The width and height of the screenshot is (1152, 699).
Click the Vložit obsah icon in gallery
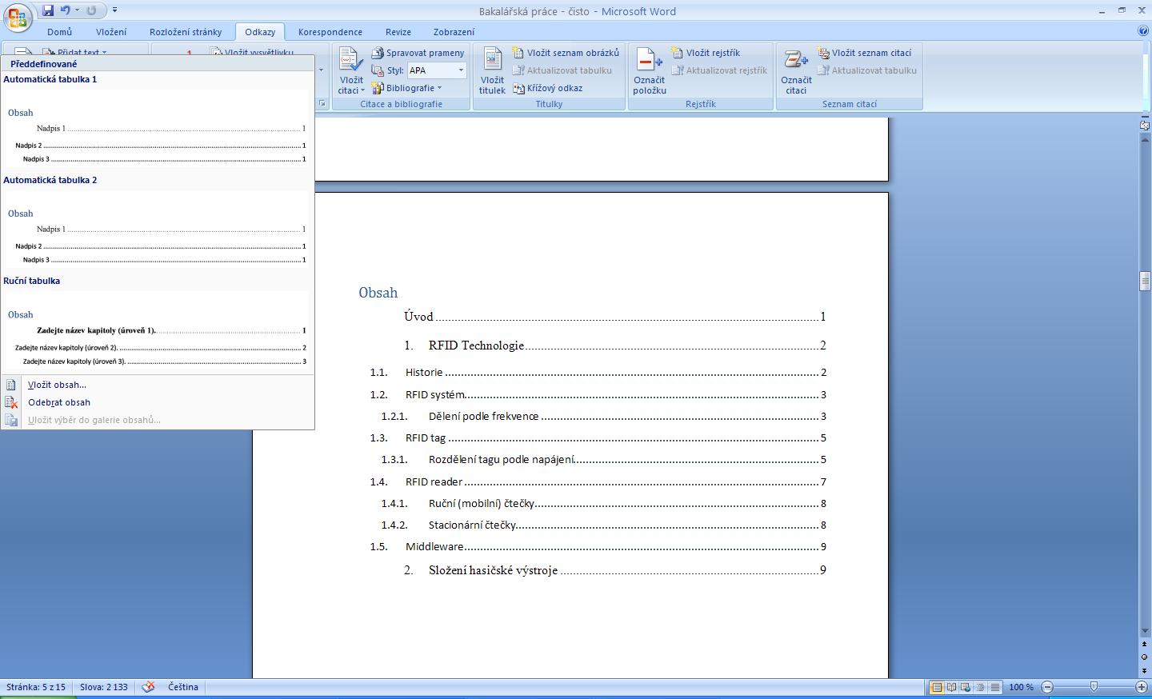click(x=11, y=385)
